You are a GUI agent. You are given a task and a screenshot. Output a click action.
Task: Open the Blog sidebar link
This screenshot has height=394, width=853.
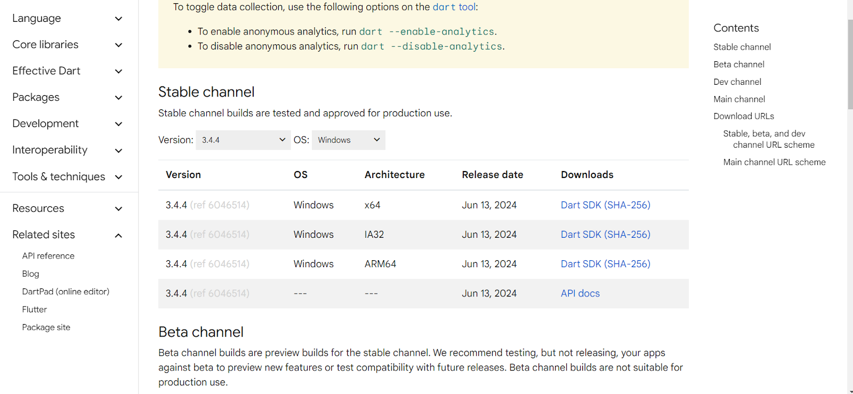(x=31, y=274)
